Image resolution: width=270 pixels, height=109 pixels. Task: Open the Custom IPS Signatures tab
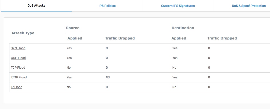pos(178,6)
